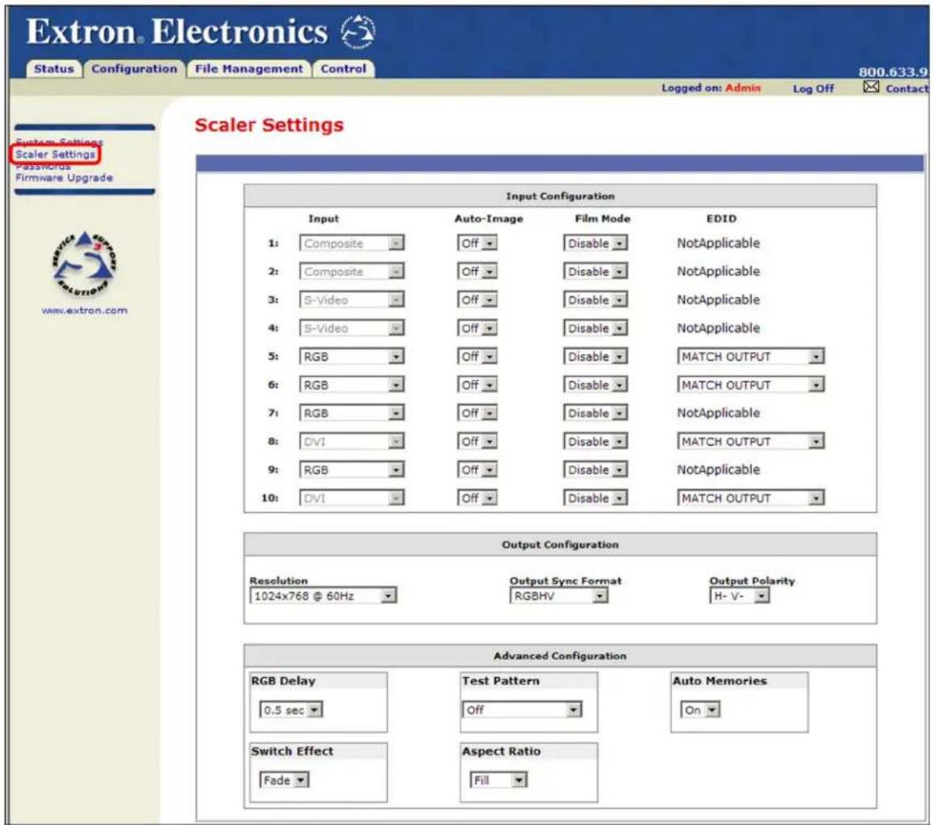Open the Output Polarity dropdown

pyautogui.click(x=739, y=595)
